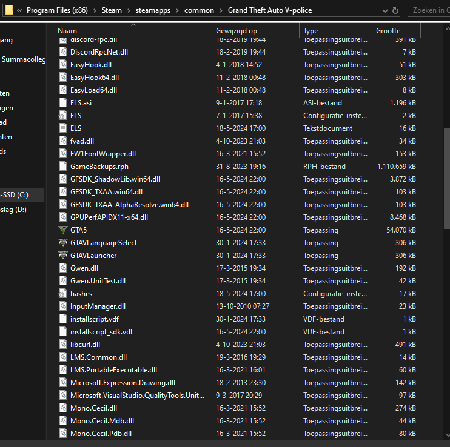450x447 pixels.
Task: Select the ELS.asi file icon
Action: tap(62, 103)
